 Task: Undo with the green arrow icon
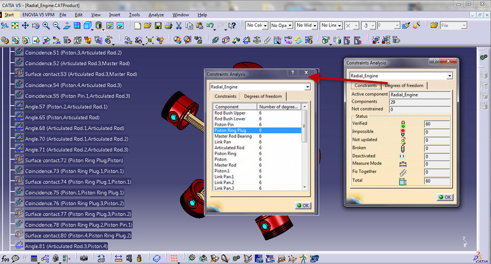[210, 26]
